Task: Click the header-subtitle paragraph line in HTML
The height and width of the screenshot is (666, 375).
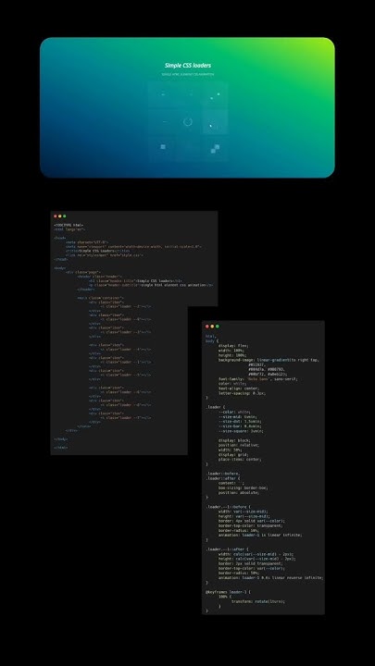Action: (151, 285)
